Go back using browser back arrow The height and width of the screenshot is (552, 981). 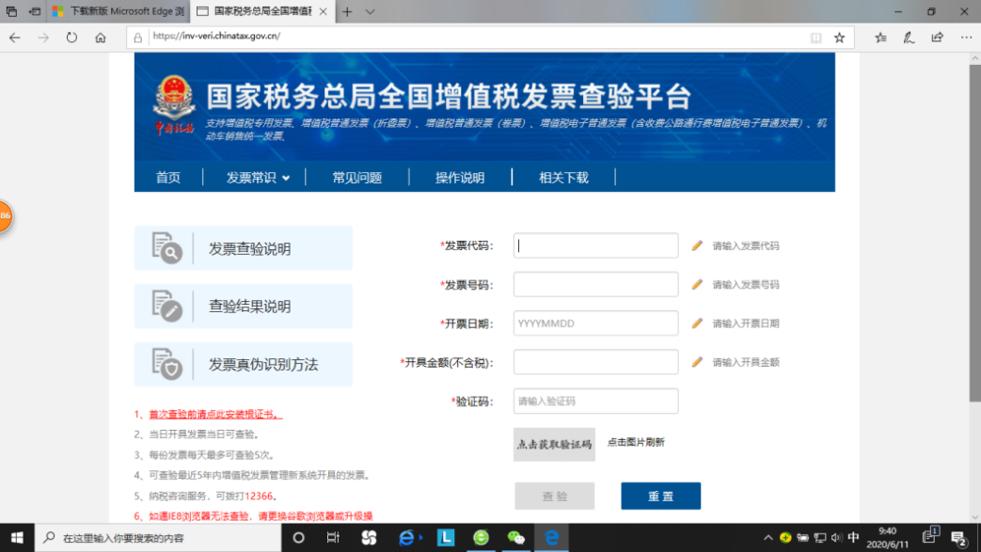point(15,38)
